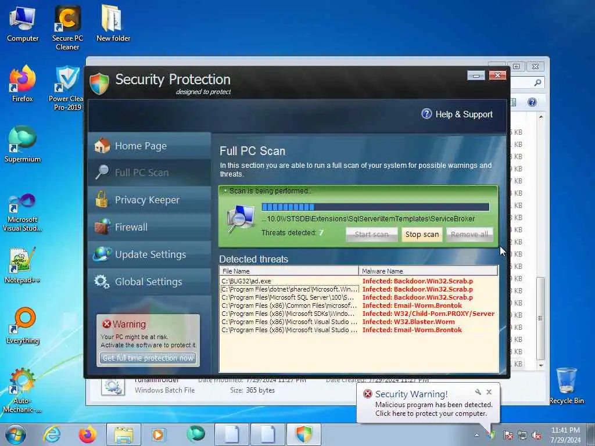Open the Everything desktop shortcut
This screenshot has height=446, width=595.
point(23,326)
